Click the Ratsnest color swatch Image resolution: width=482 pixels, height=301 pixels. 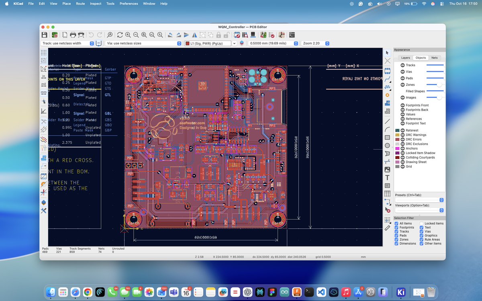397,130
